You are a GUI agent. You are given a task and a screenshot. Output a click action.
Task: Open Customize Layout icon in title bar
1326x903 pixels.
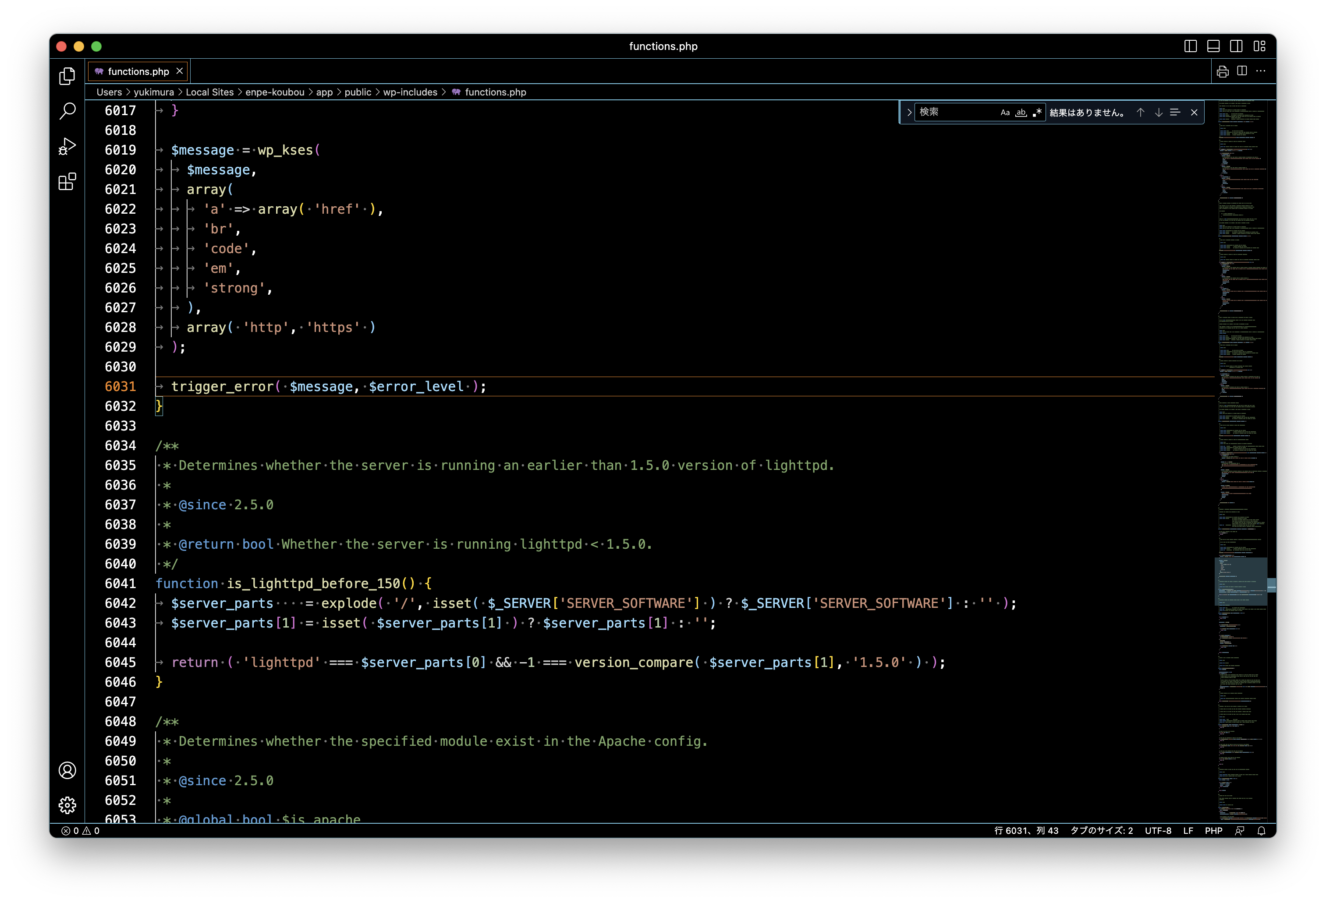[1259, 46]
